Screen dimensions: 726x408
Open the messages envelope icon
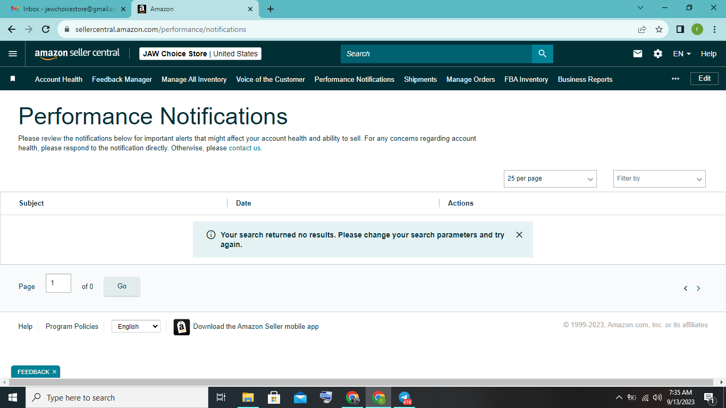click(638, 54)
